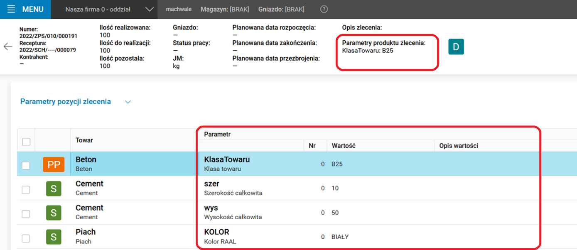Click machwale in the top bar
Image resolution: width=577 pixels, height=250 pixels.
tap(179, 8)
